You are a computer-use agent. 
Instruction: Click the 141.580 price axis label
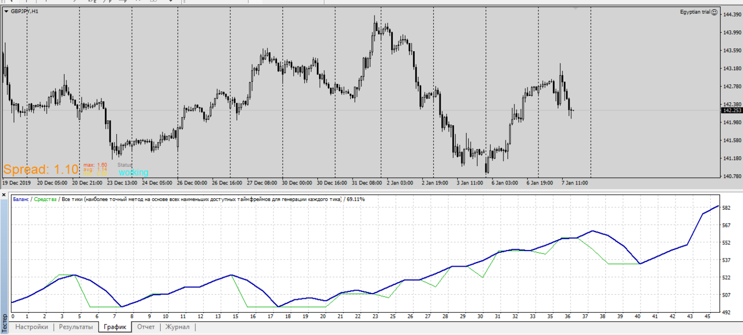pyautogui.click(x=731, y=141)
